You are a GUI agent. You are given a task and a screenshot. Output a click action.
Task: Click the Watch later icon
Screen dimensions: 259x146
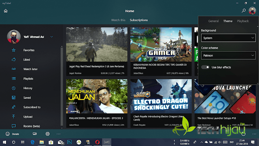pos(13,69)
